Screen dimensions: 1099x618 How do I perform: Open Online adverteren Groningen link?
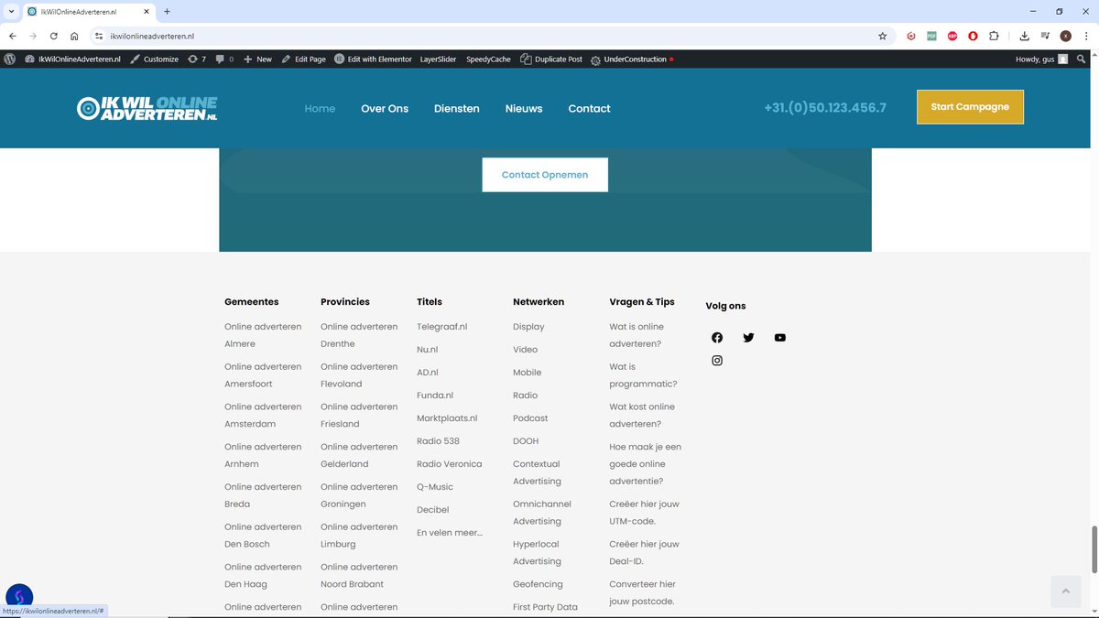(359, 495)
